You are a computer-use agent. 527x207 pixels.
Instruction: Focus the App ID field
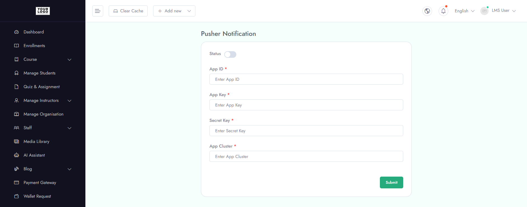pos(306,79)
